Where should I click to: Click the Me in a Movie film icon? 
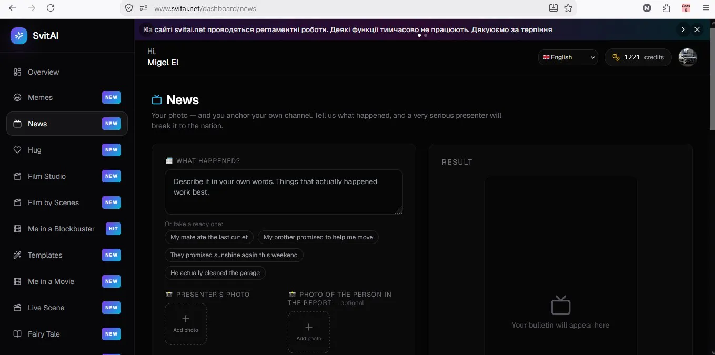(17, 281)
